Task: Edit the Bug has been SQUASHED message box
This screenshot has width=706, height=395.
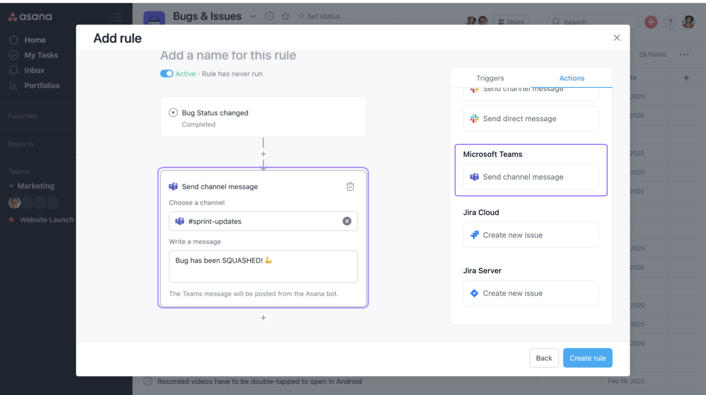Action: (263, 266)
